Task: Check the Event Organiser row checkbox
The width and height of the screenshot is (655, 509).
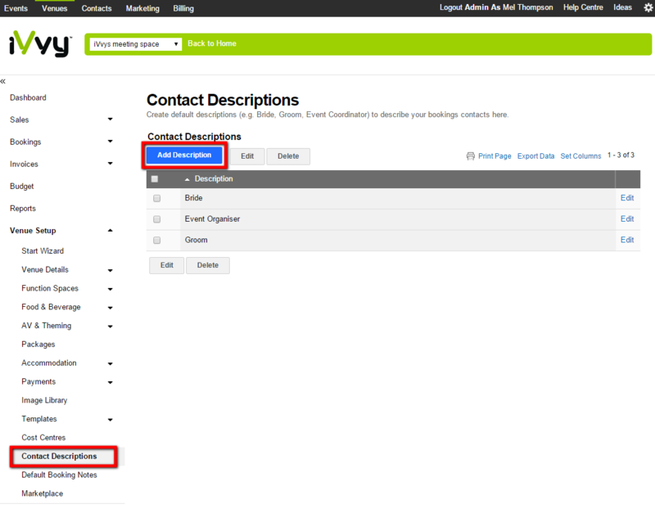Action: [157, 219]
